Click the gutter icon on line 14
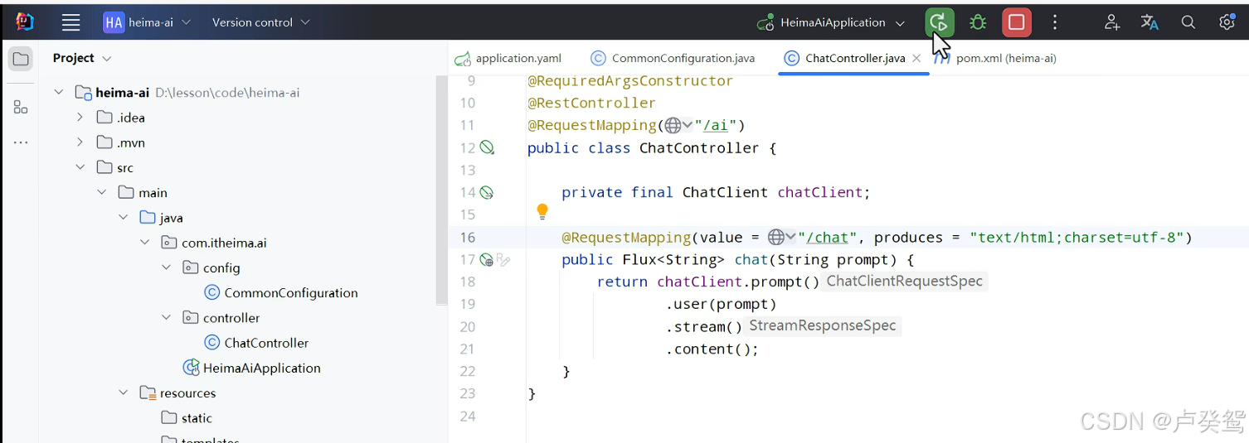This screenshot has height=443, width=1249. pos(488,192)
